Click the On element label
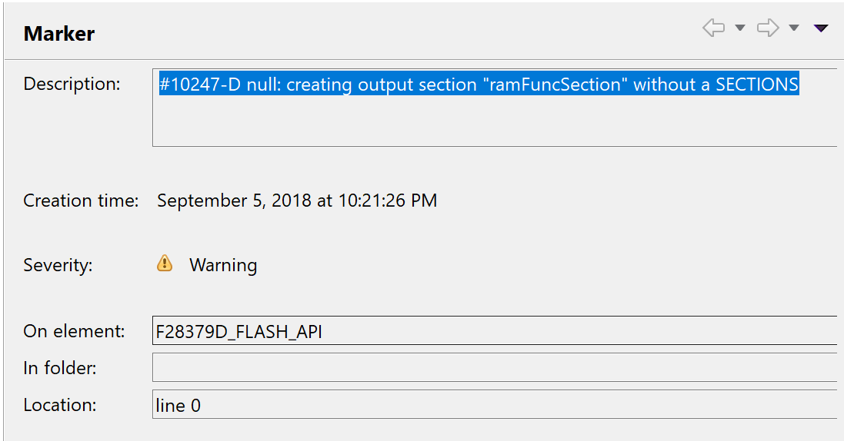844x441 pixels. (74, 331)
